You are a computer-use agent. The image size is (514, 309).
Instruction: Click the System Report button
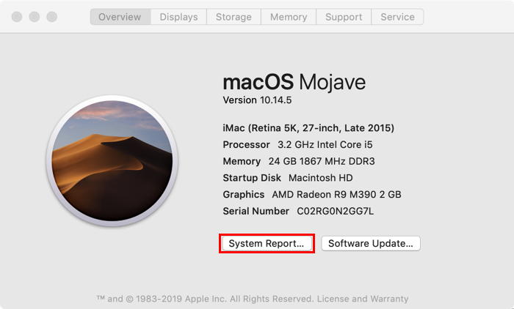tap(267, 244)
